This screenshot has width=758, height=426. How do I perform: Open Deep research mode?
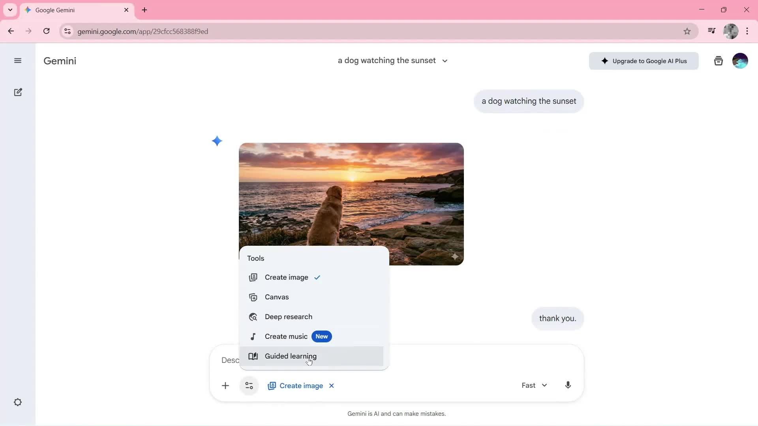coord(288,316)
